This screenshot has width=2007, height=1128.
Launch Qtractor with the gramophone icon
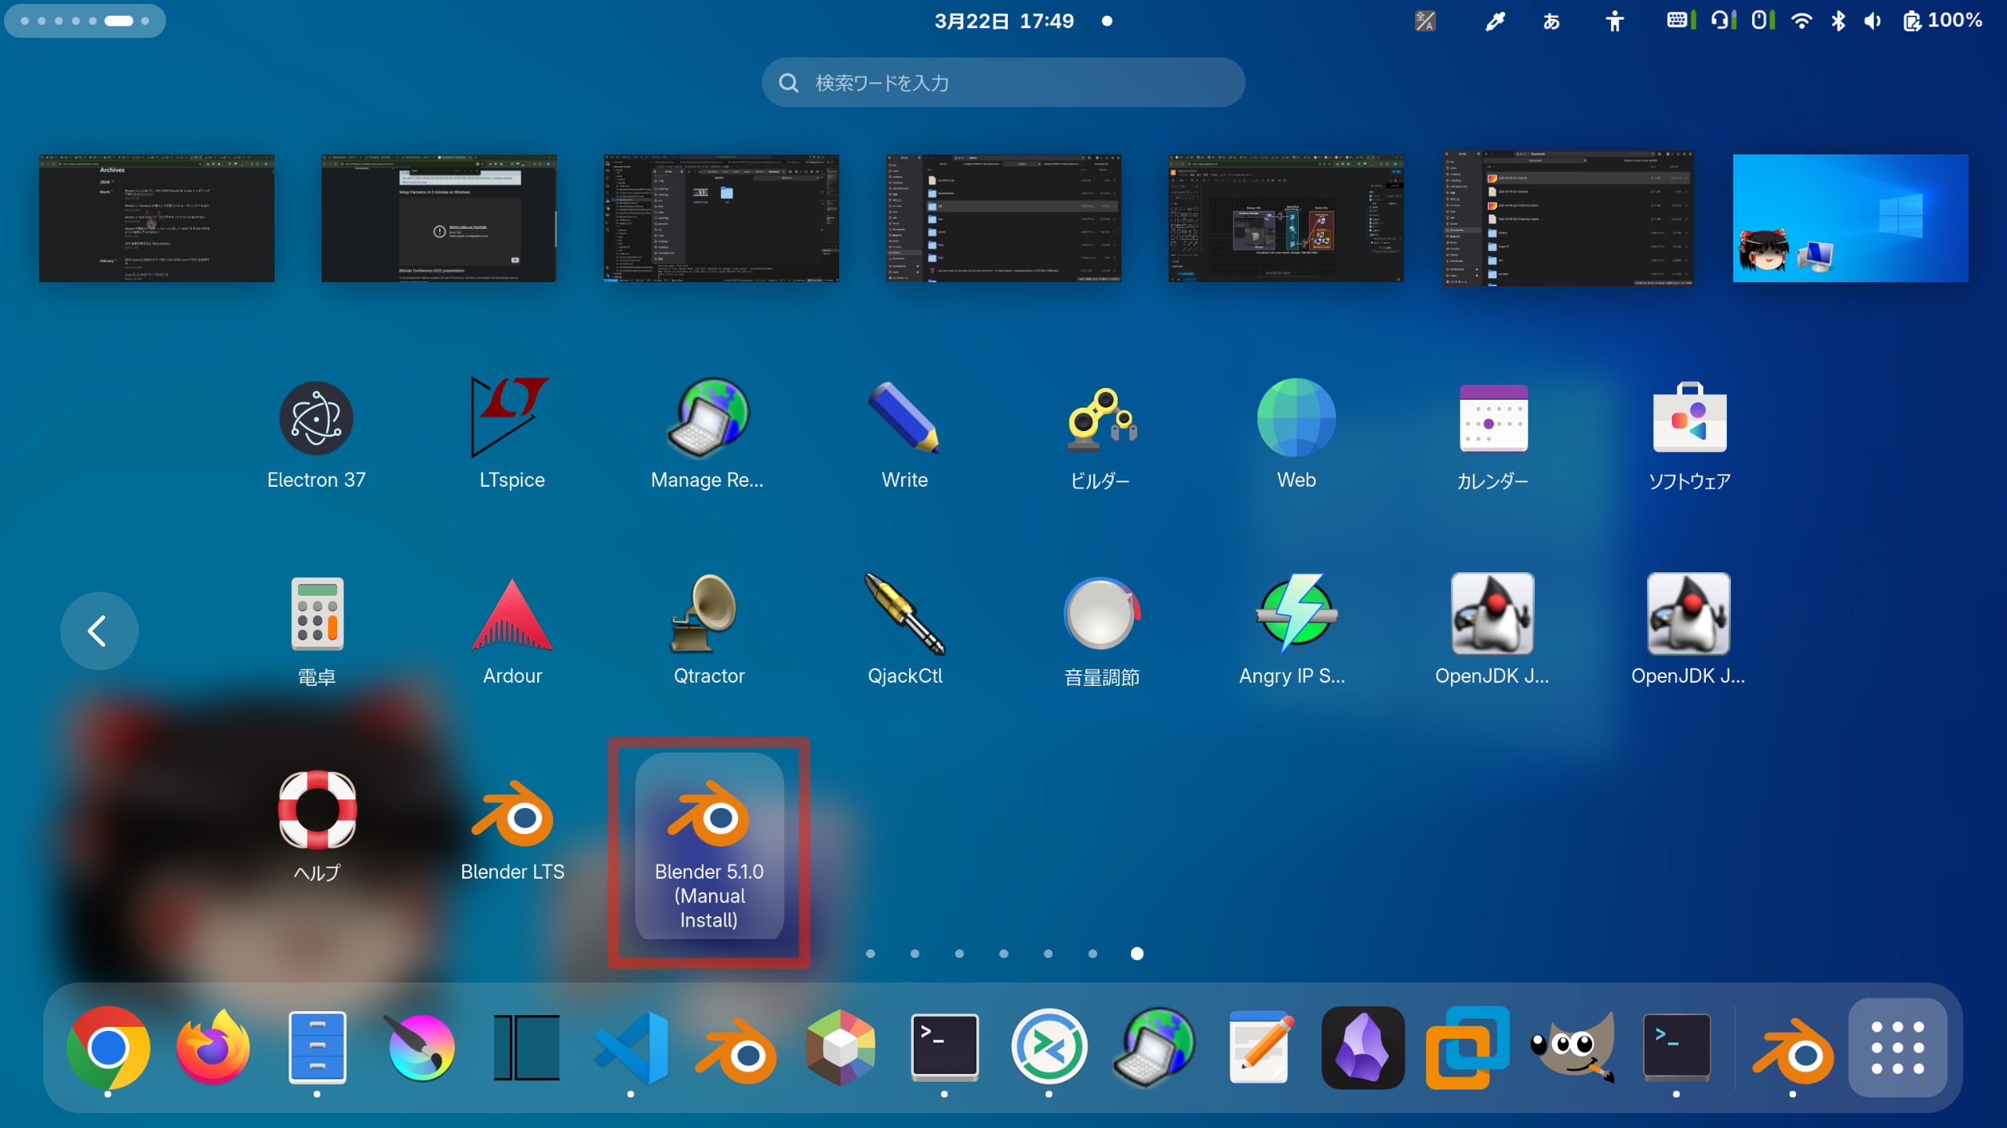tap(708, 631)
